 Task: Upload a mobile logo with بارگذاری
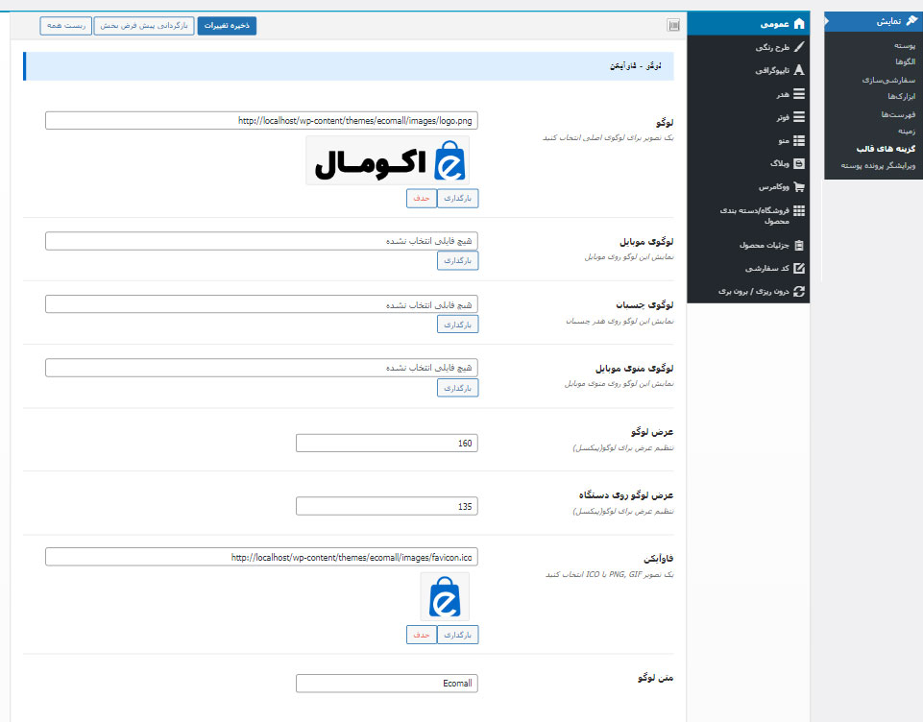(457, 261)
